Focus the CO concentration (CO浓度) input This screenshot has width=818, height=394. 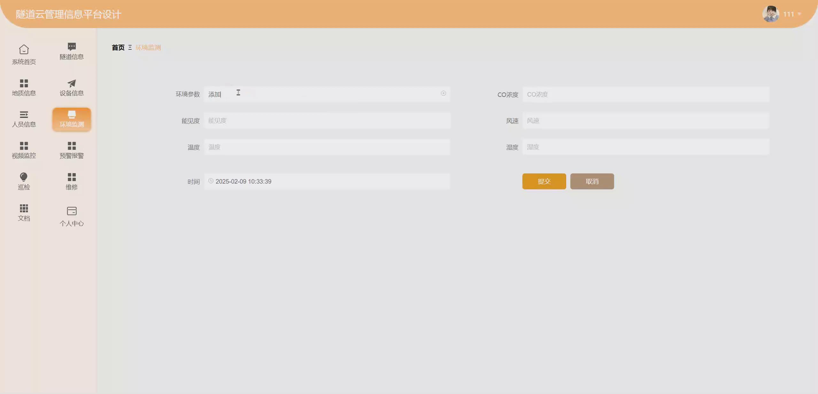[x=645, y=94]
